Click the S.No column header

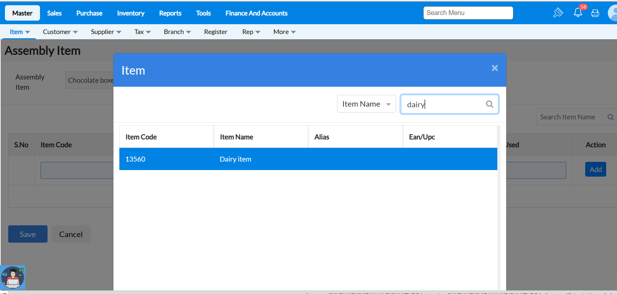pyautogui.click(x=21, y=145)
